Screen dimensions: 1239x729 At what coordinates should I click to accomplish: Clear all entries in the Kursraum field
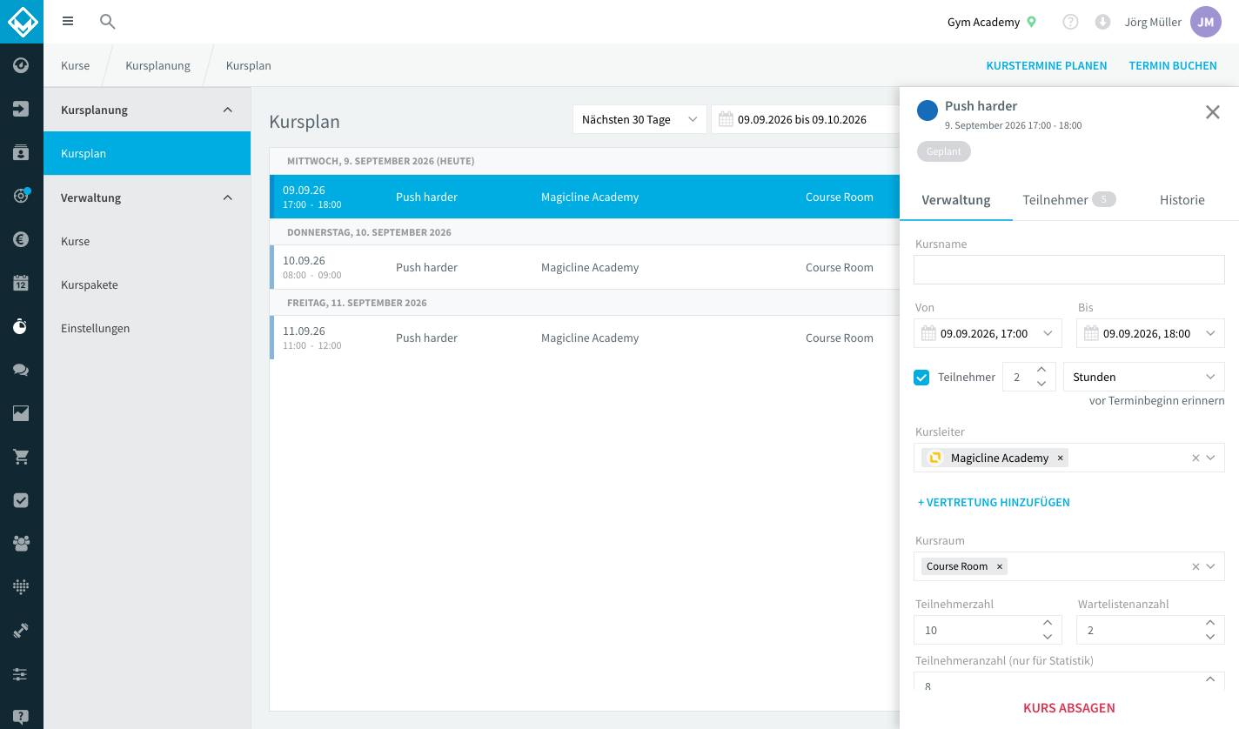pos(1195,566)
